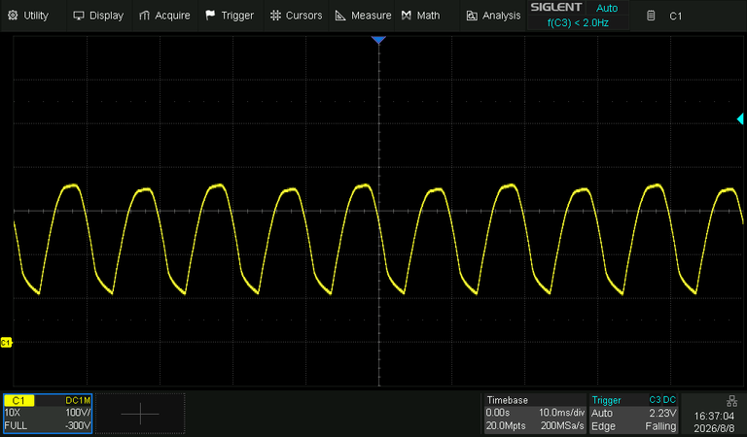This screenshot has width=747, height=437.
Task: Click the DC1M coupling label in C1 box
Action: tap(78, 401)
